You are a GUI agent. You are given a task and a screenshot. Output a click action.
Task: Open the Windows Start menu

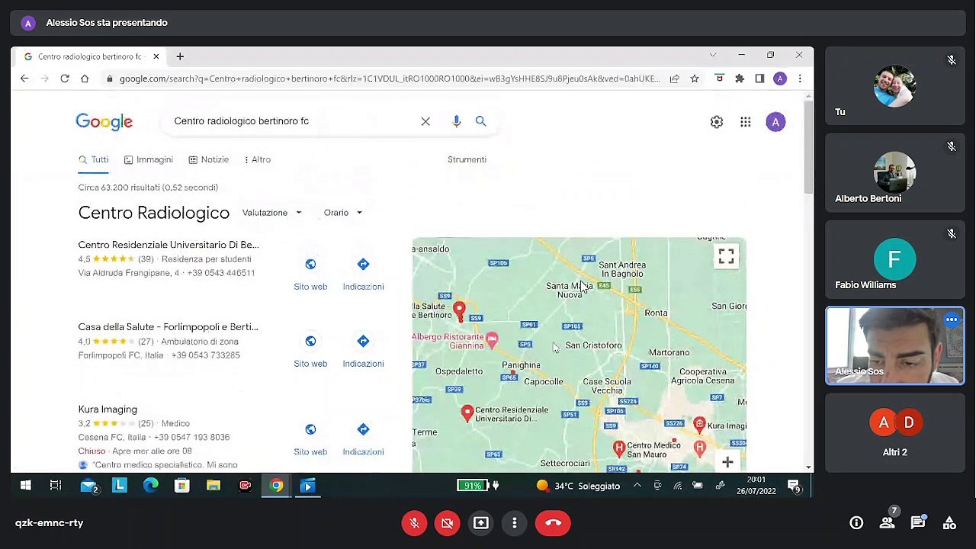pyautogui.click(x=25, y=486)
